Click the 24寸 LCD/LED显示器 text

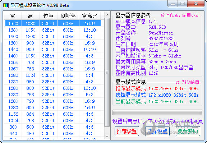[x=171, y=68]
